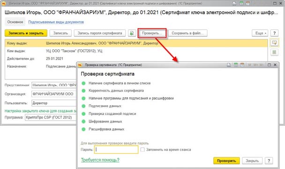Click 1C logo icon in dialog titlebar
This screenshot has width=285, height=169.
80,65
